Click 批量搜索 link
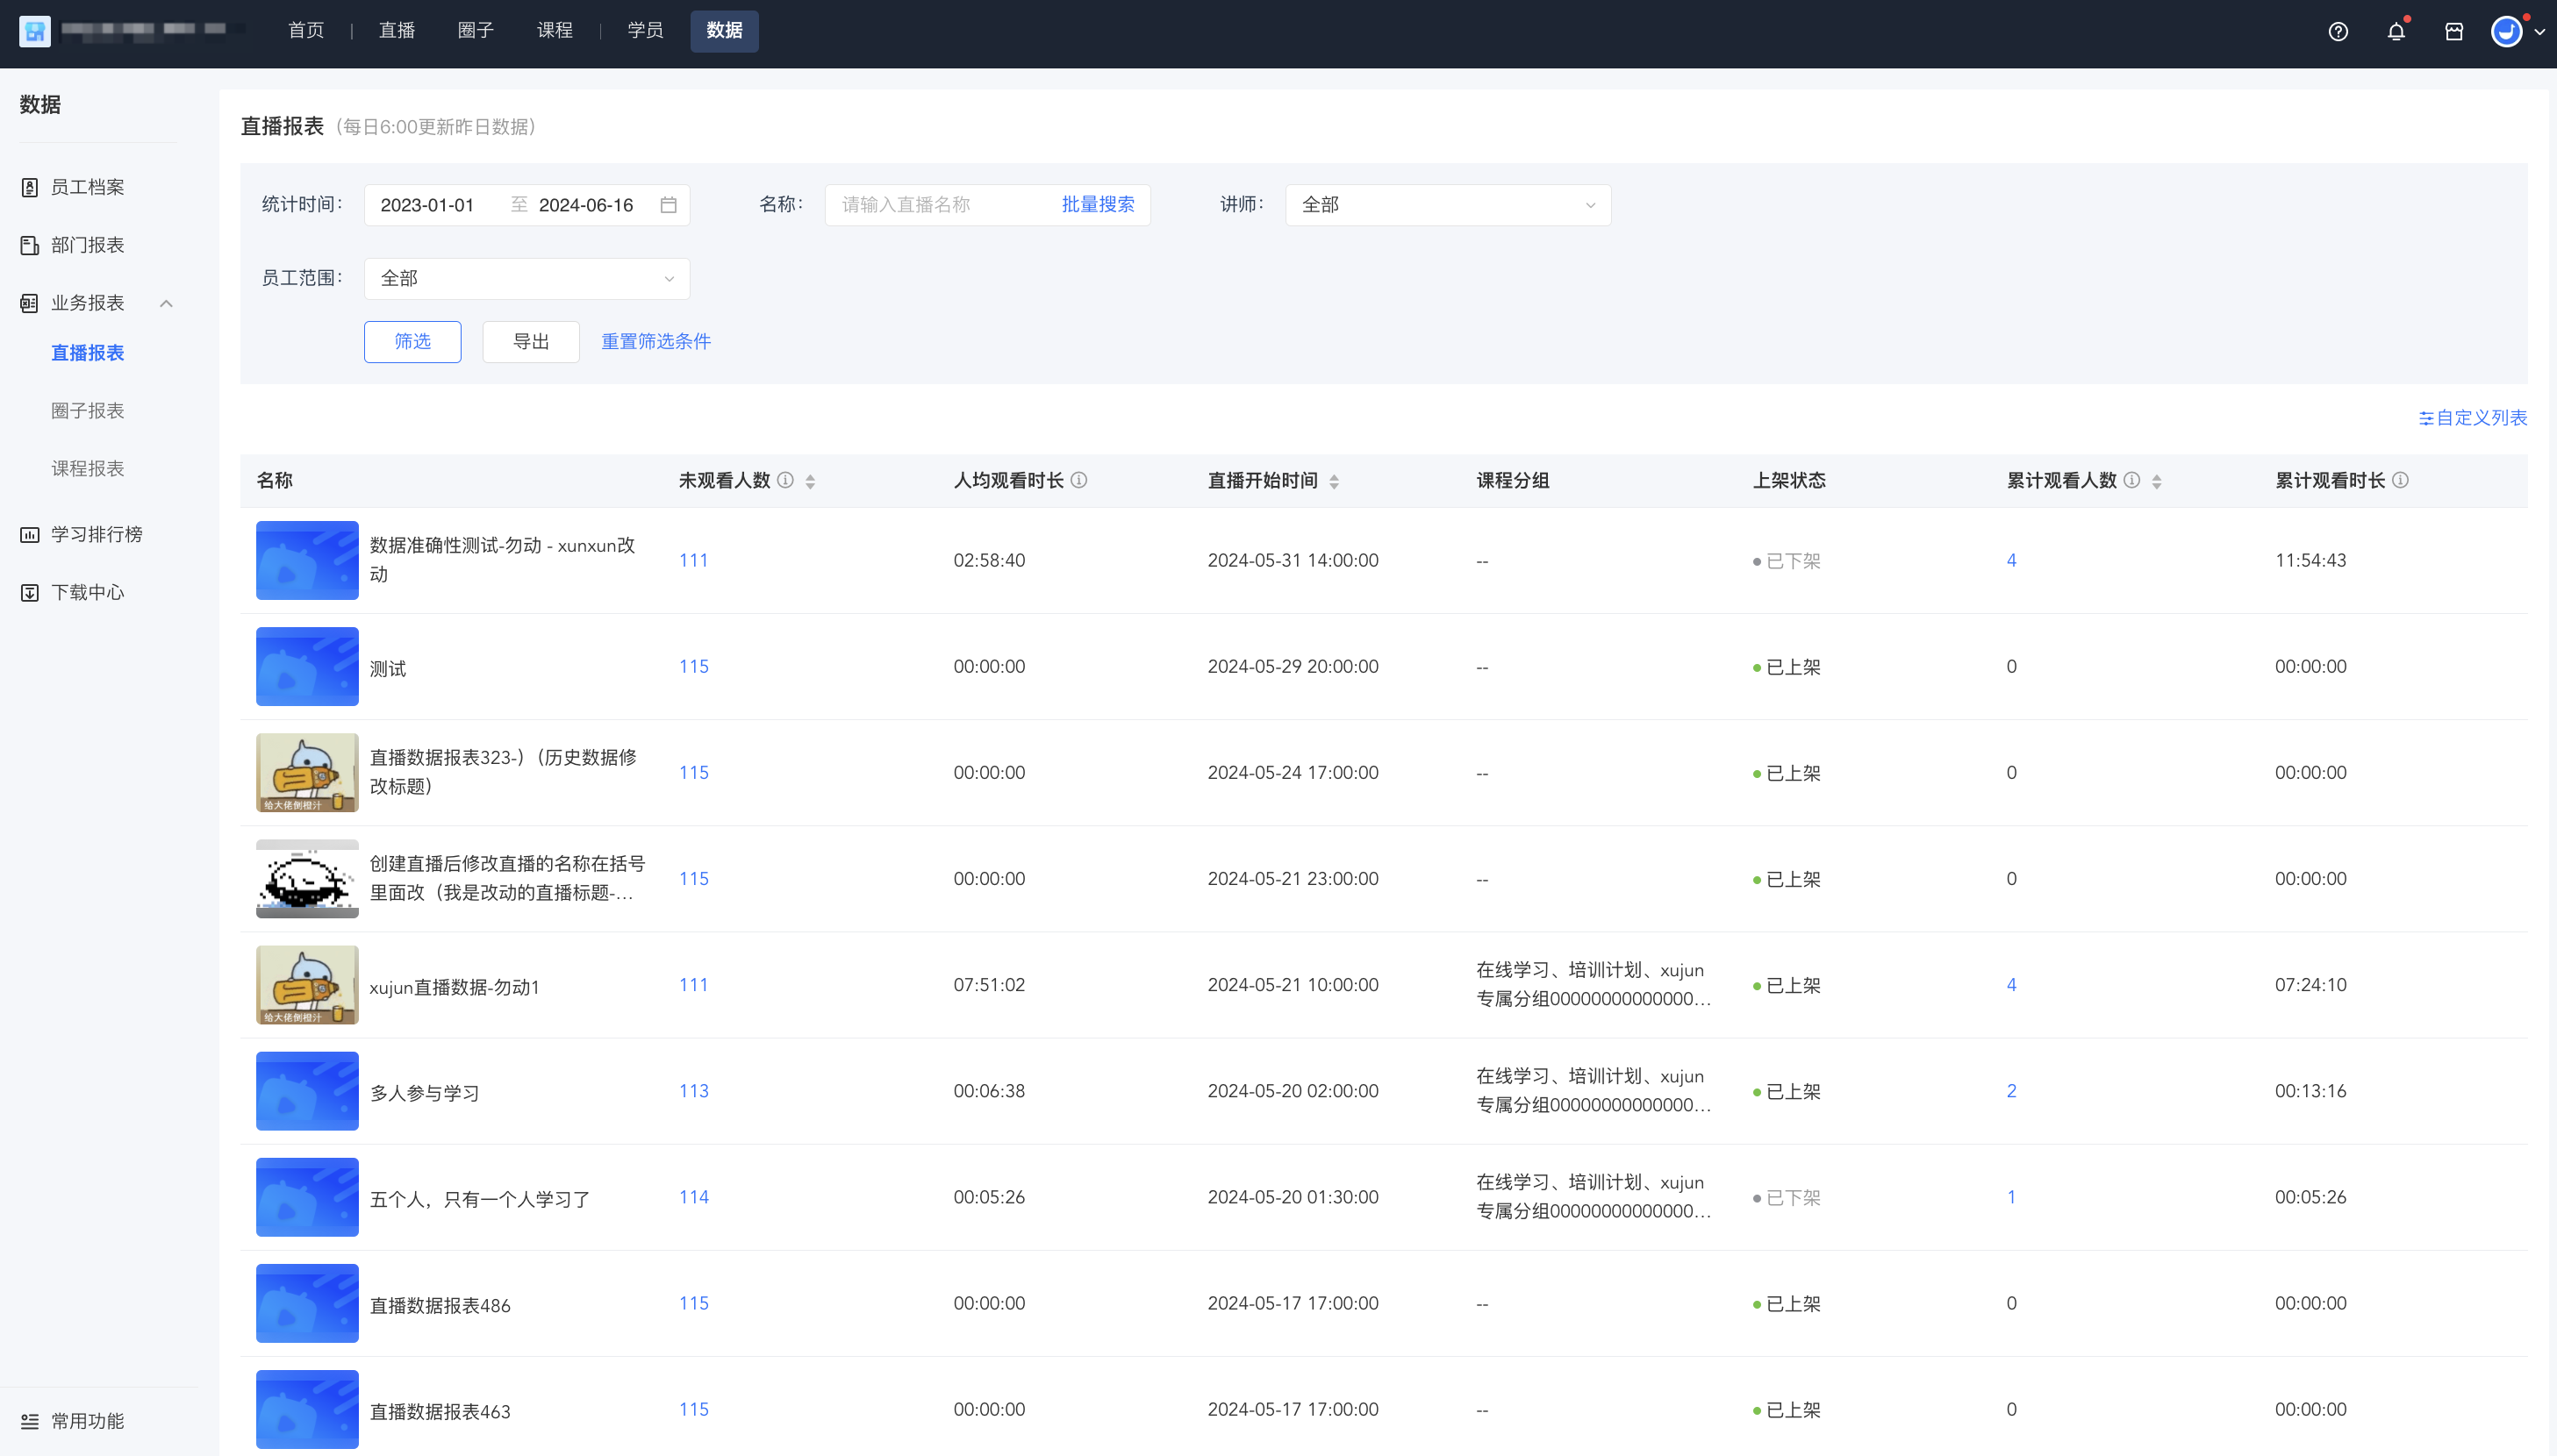 point(1098,205)
